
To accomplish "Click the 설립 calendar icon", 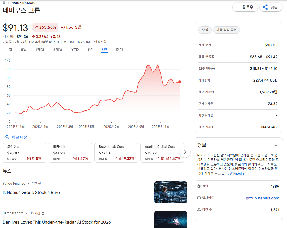I will 199,186.
